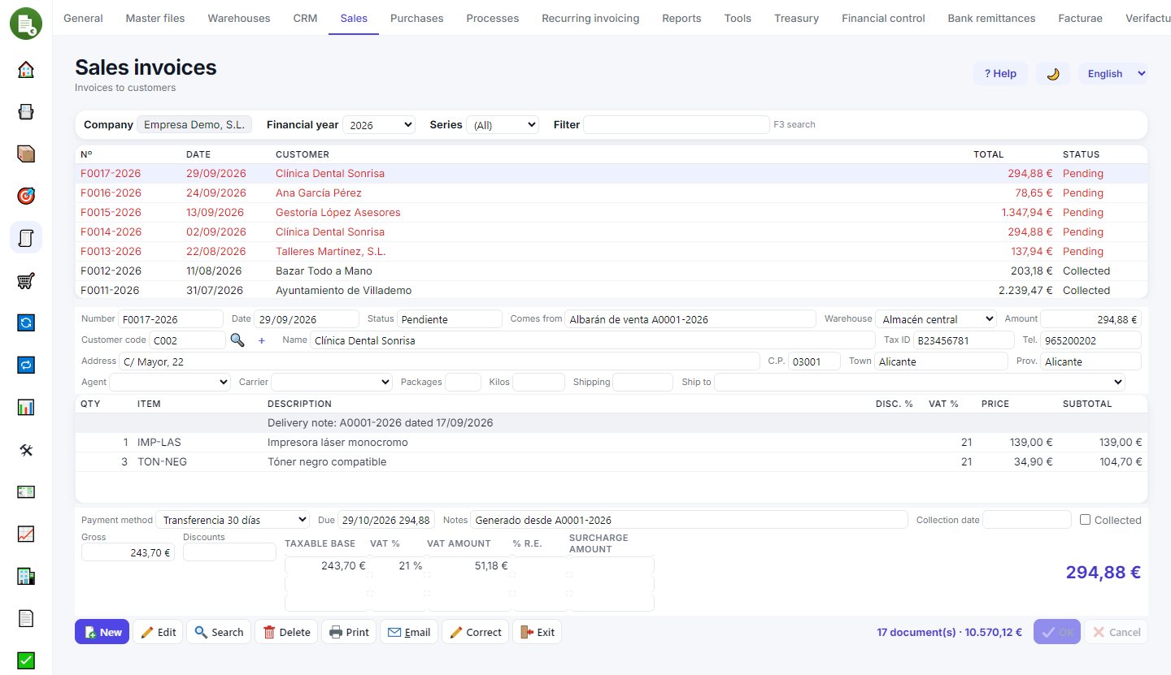Screen dimensions: 1171x675
Task: Click the plus link to add customer
Action: click(262, 340)
